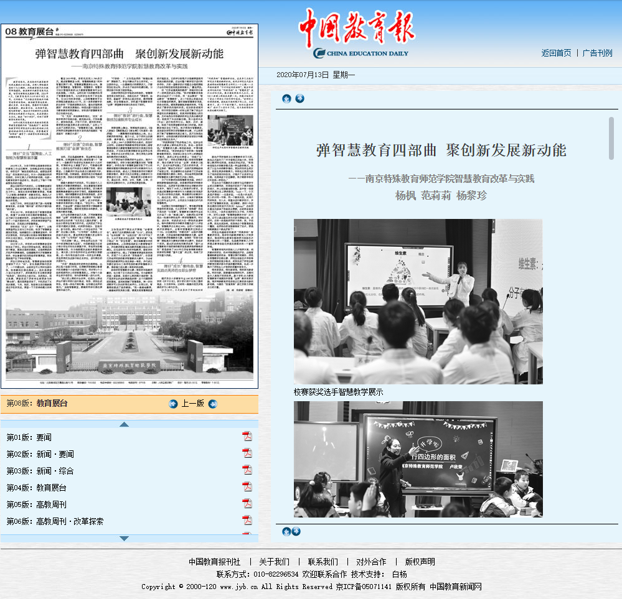This screenshot has height=599, width=622.
Task: Click next-article arrow above the headline
Action: tap(299, 98)
